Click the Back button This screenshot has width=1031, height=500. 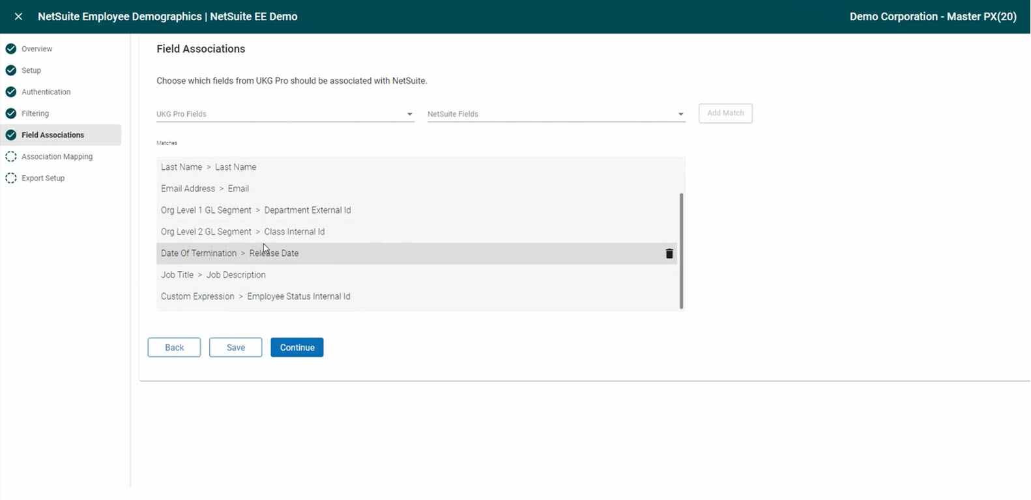click(174, 348)
